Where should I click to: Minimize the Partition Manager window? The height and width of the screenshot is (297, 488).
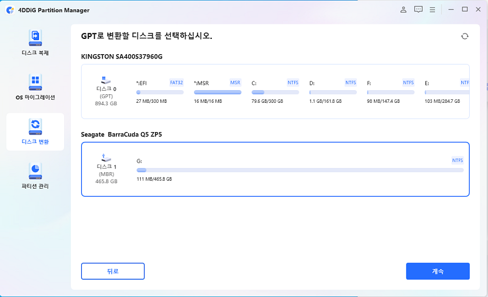[451, 10]
